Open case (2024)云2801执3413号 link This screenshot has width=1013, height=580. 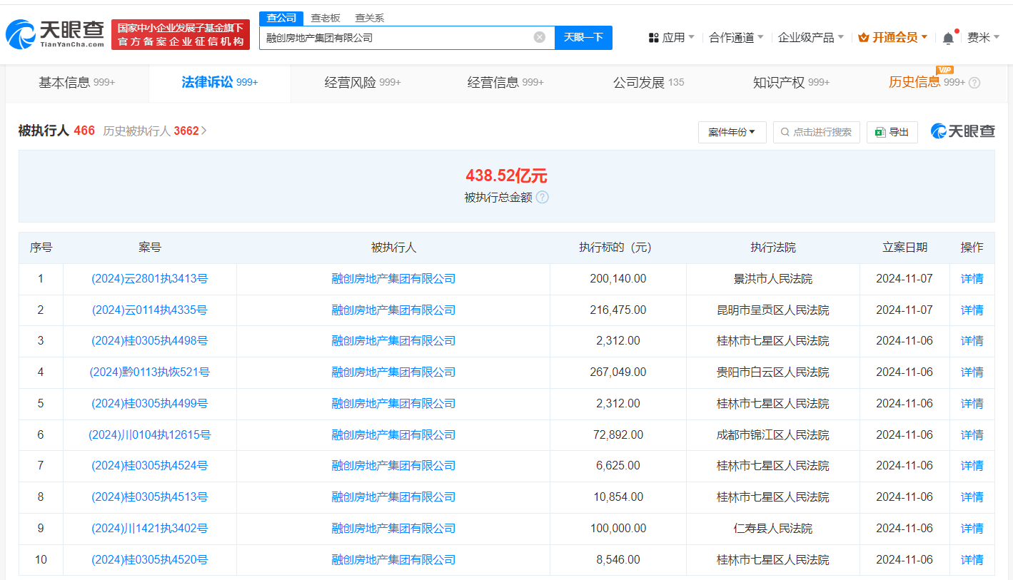(149, 279)
